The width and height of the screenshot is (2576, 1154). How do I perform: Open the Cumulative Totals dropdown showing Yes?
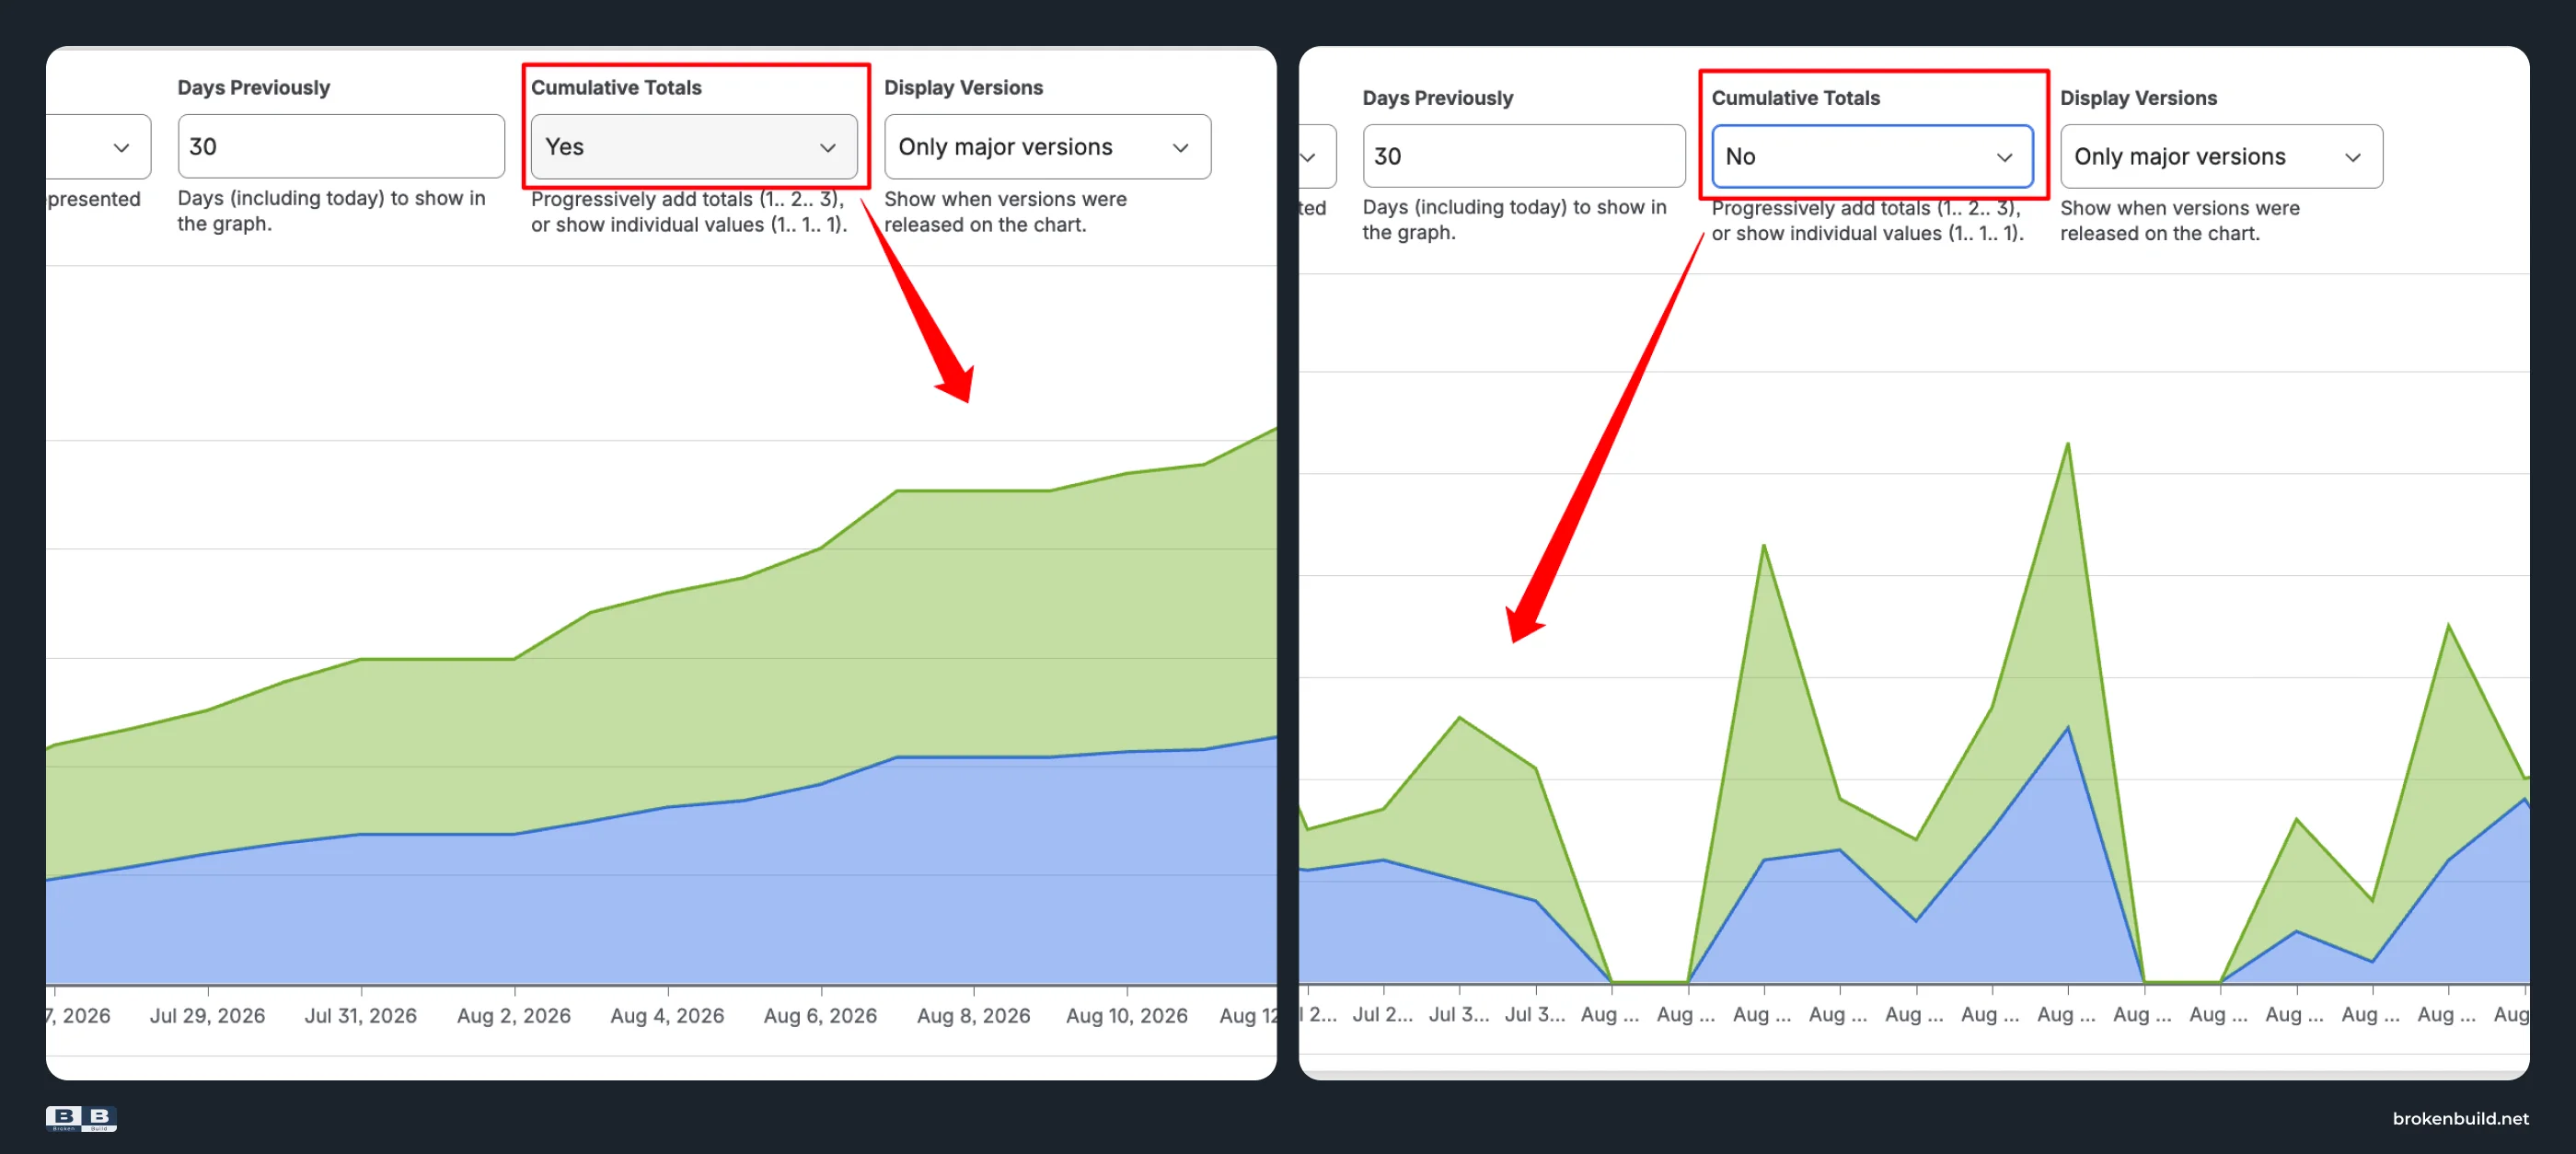pyautogui.click(x=693, y=147)
